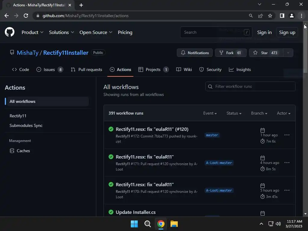Click the browser address bar URL
Image resolution: width=308 pixels, height=231 pixels.
85,16
